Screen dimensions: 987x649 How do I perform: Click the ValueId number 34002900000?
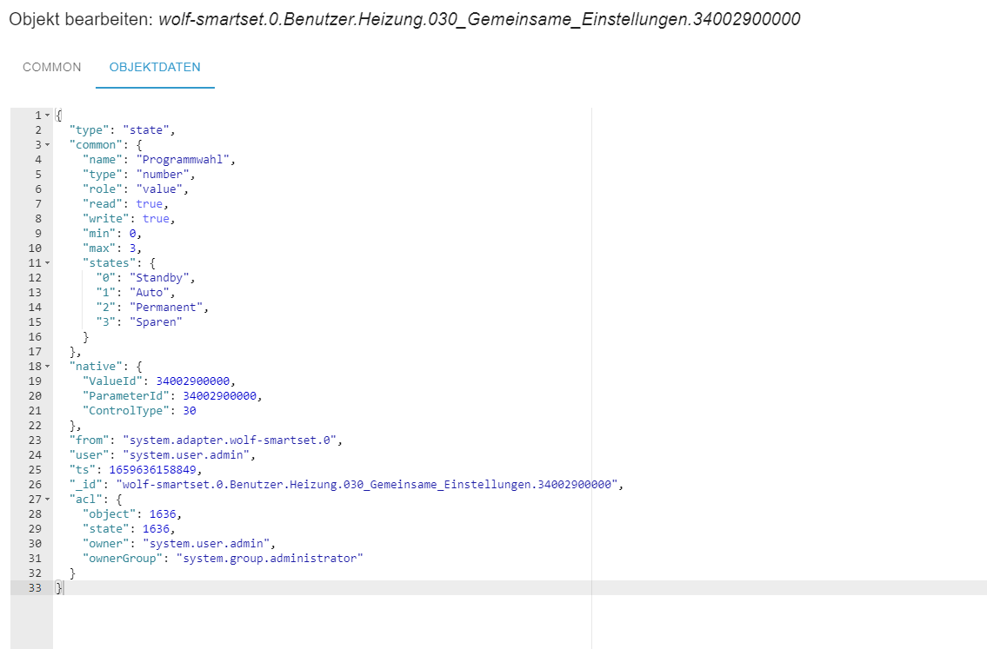192,381
